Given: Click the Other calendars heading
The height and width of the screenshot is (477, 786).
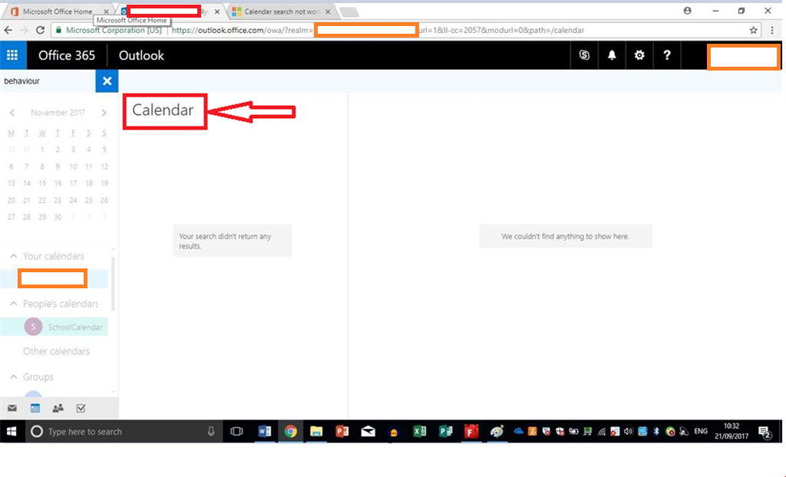Looking at the screenshot, I should point(56,351).
